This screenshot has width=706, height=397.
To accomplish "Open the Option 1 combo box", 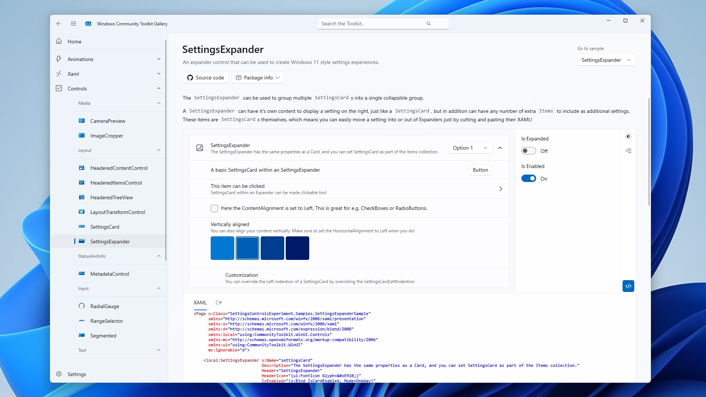I will click(x=470, y=148).
